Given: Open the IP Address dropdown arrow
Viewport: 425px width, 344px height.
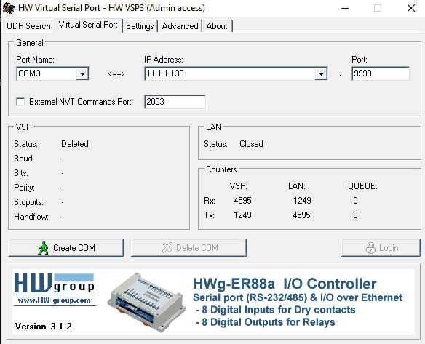Looking at the screenshot, I should coord(321,73).
